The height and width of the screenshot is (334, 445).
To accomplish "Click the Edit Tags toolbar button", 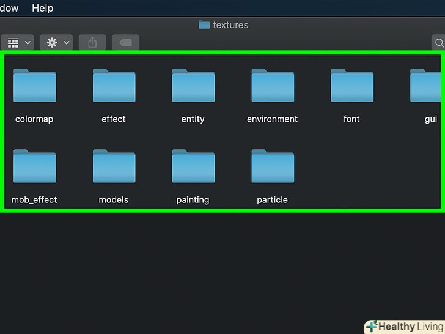I will coord(125,43).
